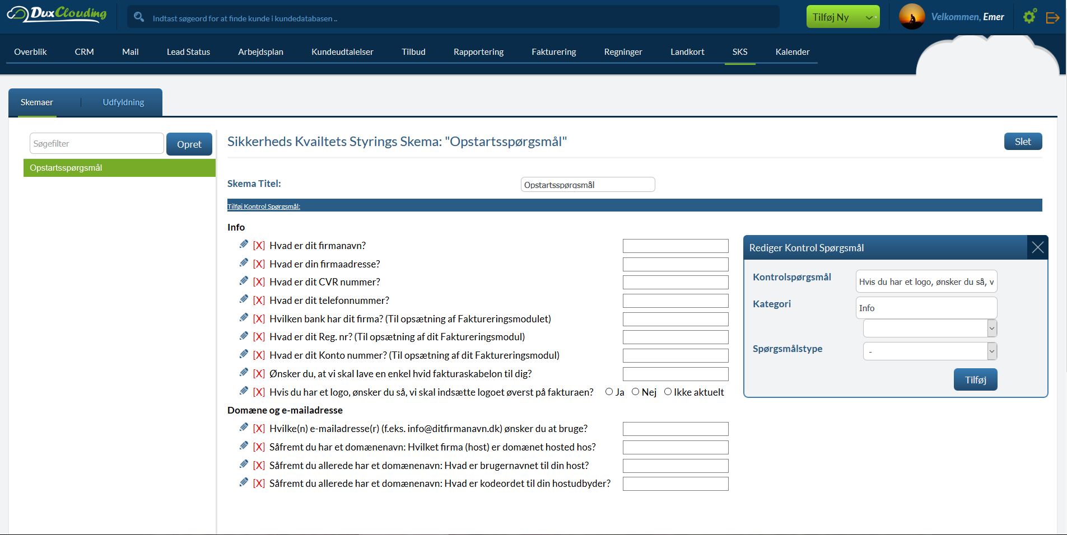Switch to the Udfyldning tab

[x=123, y=102]
